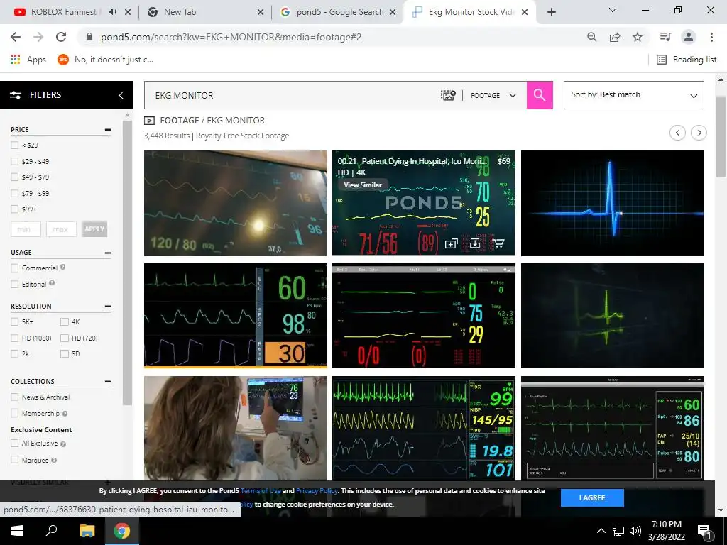This screenshot has width=727, height=545.
Task: Click the price APPLY button
Action: click(94, 229)
